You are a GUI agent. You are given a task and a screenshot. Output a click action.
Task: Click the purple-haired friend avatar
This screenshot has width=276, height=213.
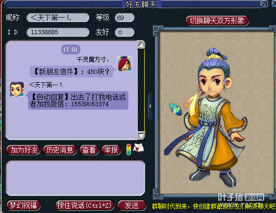(x=17, y=89)
